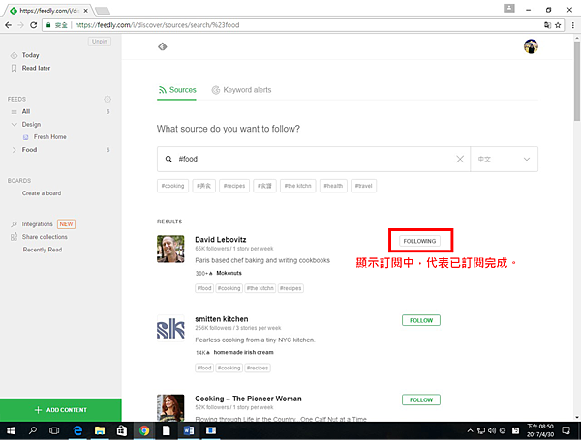This screenshot has width=581, height=443.
Task: Click the David Lebovitz thumbnail
Action: coord(170,250)
